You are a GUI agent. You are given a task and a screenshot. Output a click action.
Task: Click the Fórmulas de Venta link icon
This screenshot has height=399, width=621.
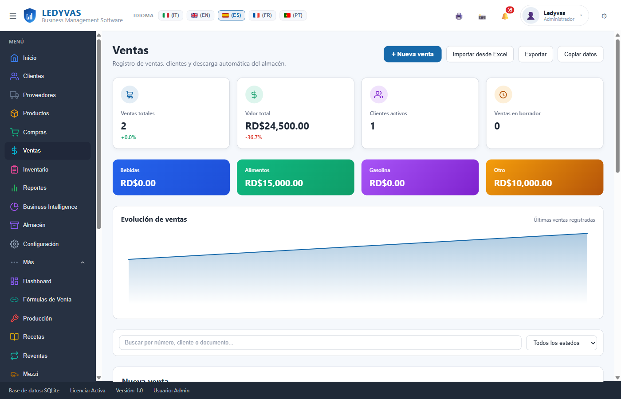14,299
